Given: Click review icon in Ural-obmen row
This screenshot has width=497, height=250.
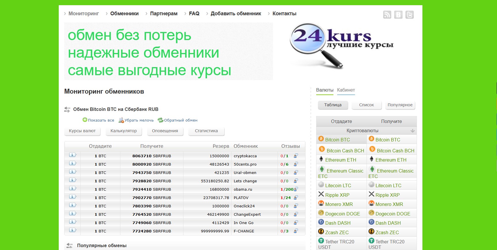Looking at the screenshot, I should pyautogui.click(x=296, y=172).
